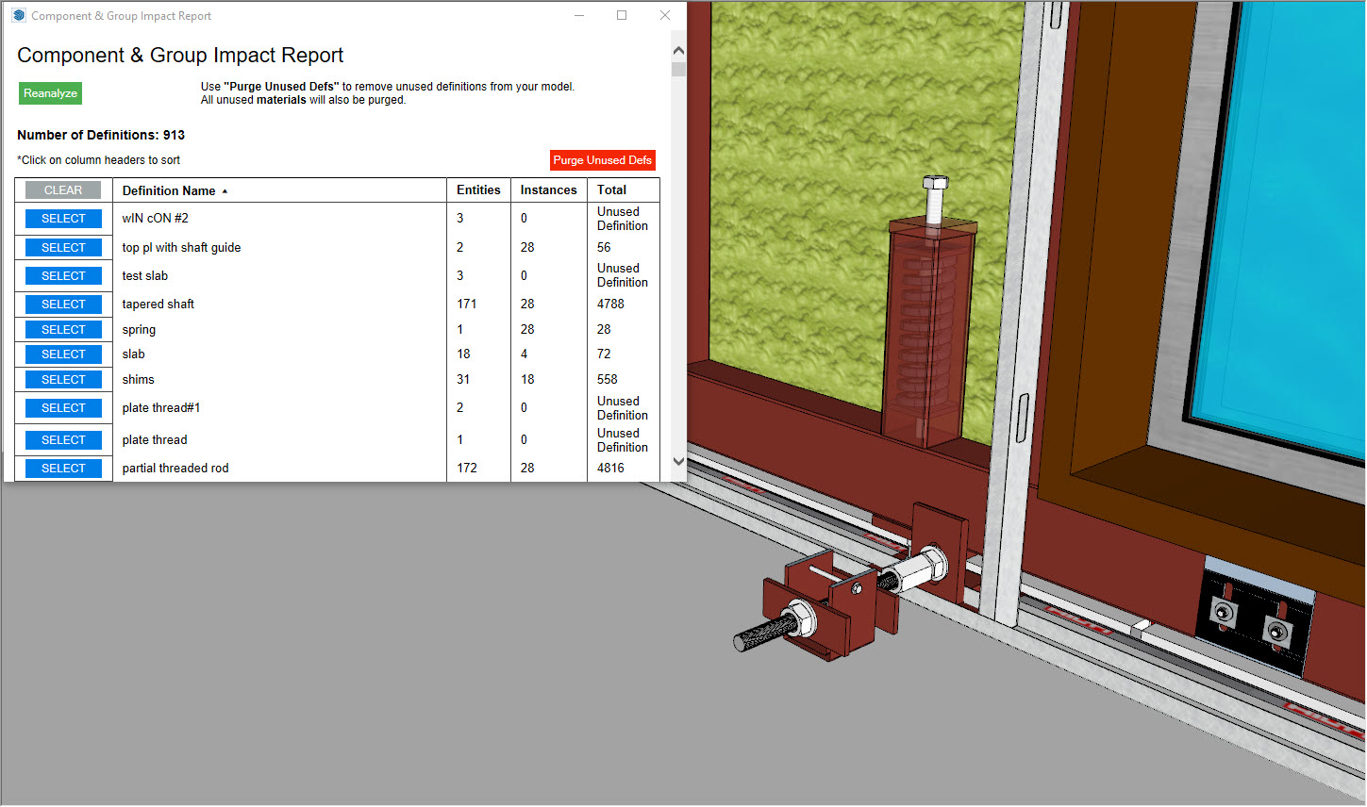Sort table by Total column header
The image size is (1367, 807).
click(x=611, y=190)
